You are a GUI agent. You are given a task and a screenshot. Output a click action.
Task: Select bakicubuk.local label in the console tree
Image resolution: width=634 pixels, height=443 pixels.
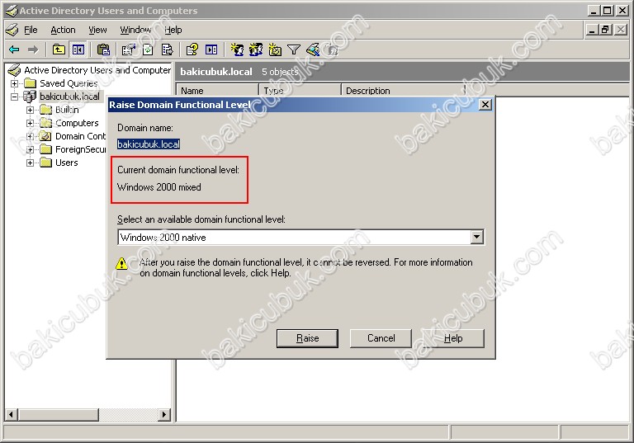tap(69, 97)
